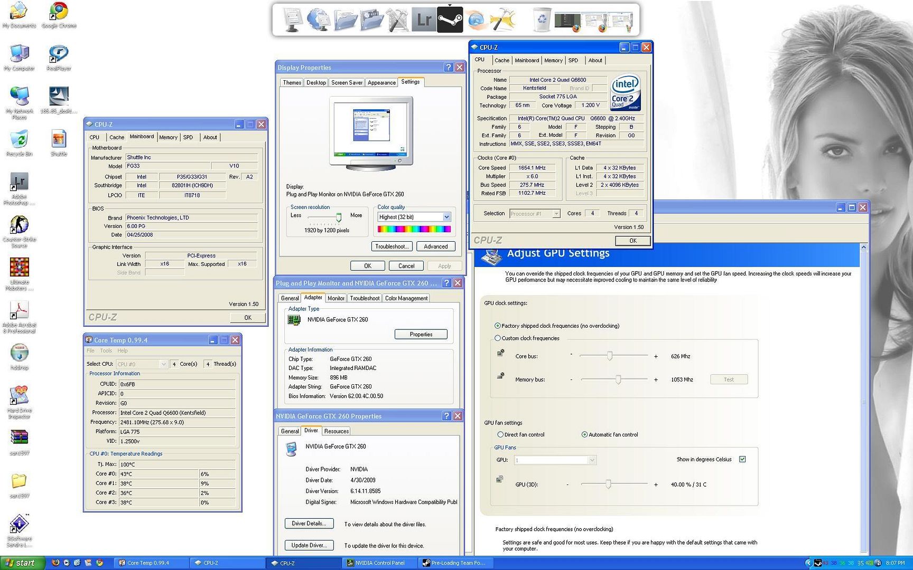Click the Driver Details... button
The width and height of the screenshot is (913, 570).
(309, 524)
